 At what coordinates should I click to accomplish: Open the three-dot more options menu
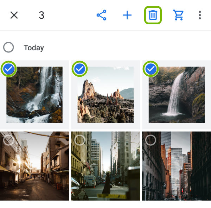click(200, 15)
